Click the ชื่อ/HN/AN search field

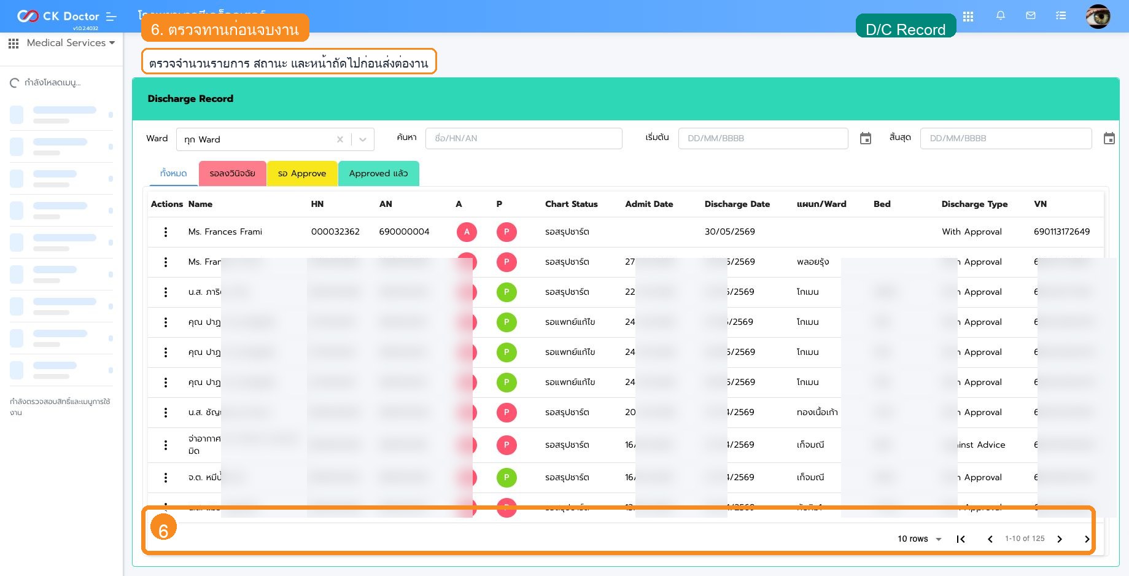point(524,138)
